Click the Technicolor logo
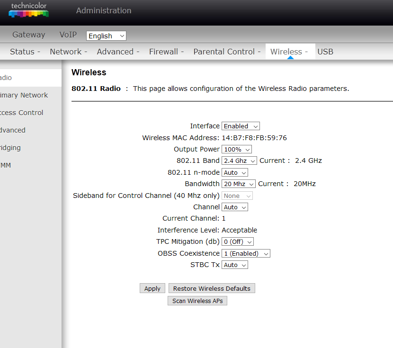This screenshot has height=348, width=393. point(28,10)
